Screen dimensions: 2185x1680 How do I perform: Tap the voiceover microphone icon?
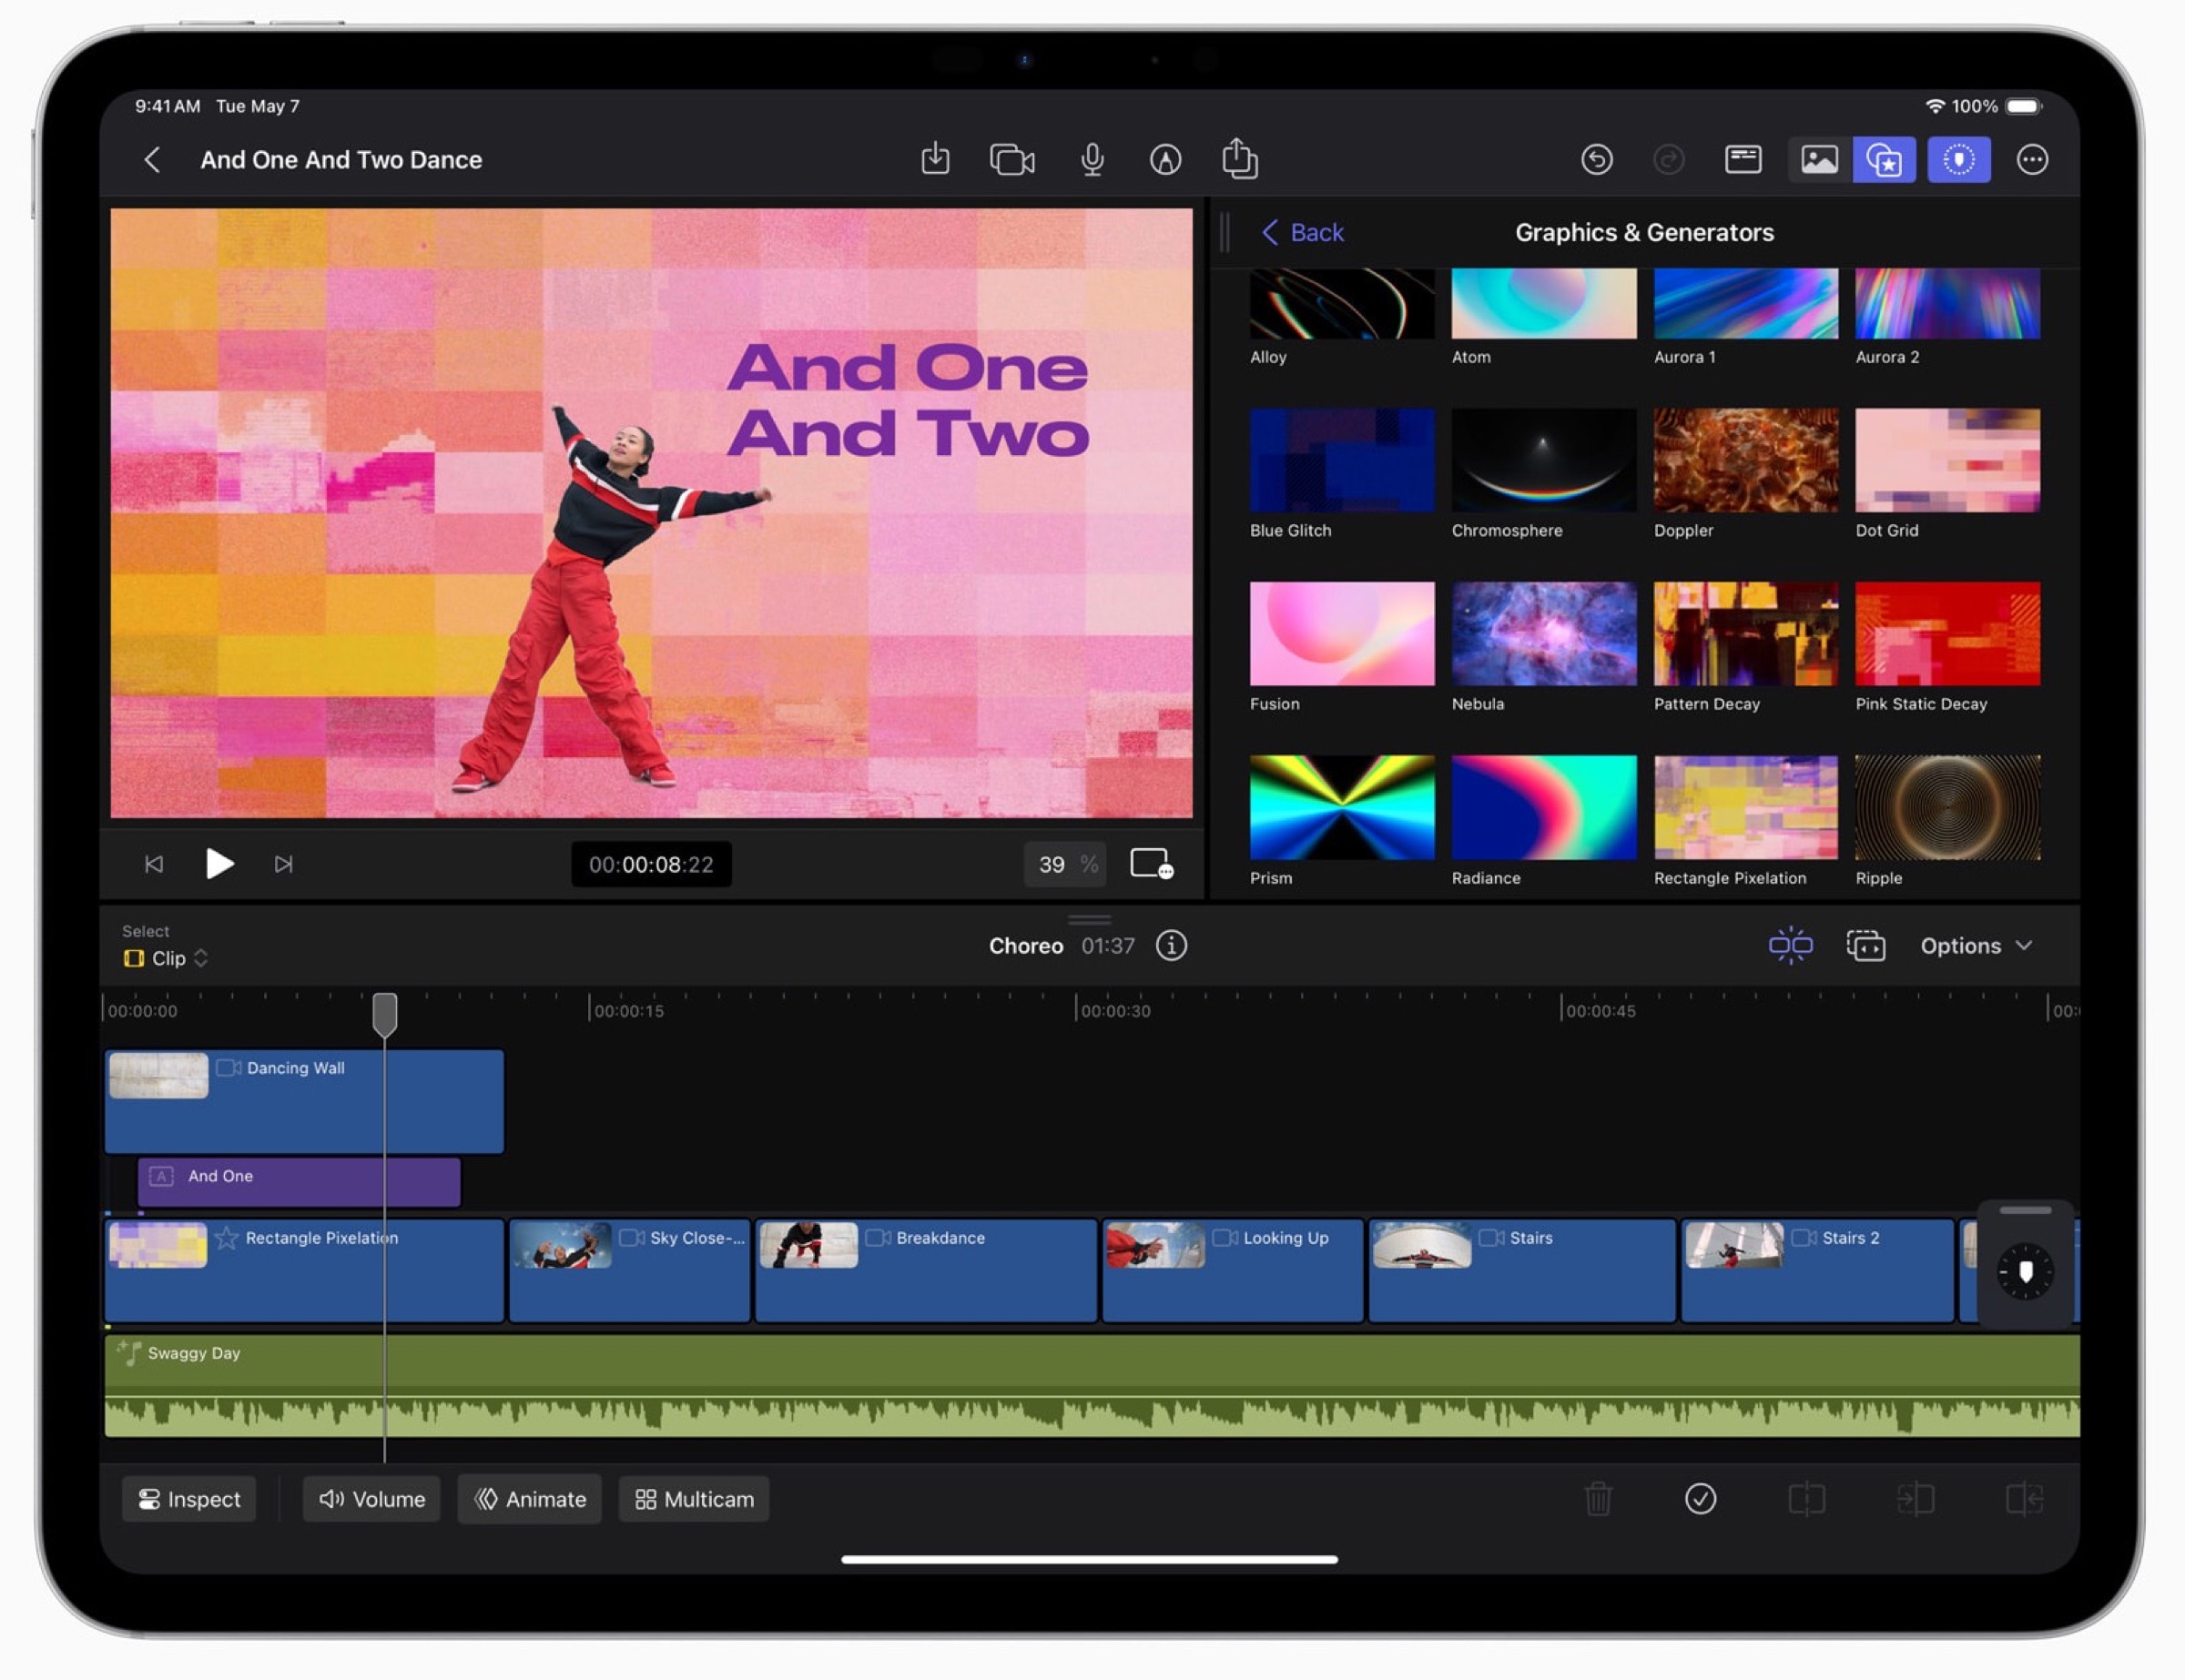1092,159
